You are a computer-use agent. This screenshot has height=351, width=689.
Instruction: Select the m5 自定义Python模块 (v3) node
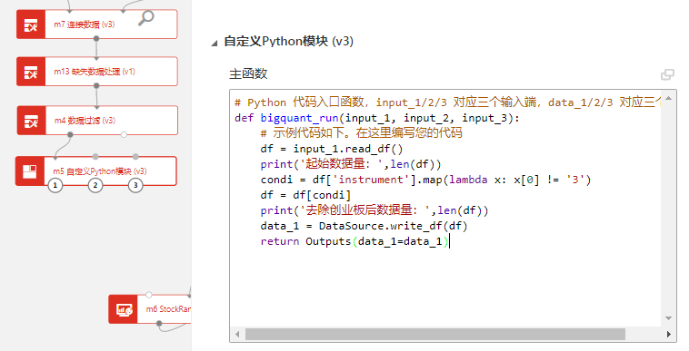[x=96, y=171]
